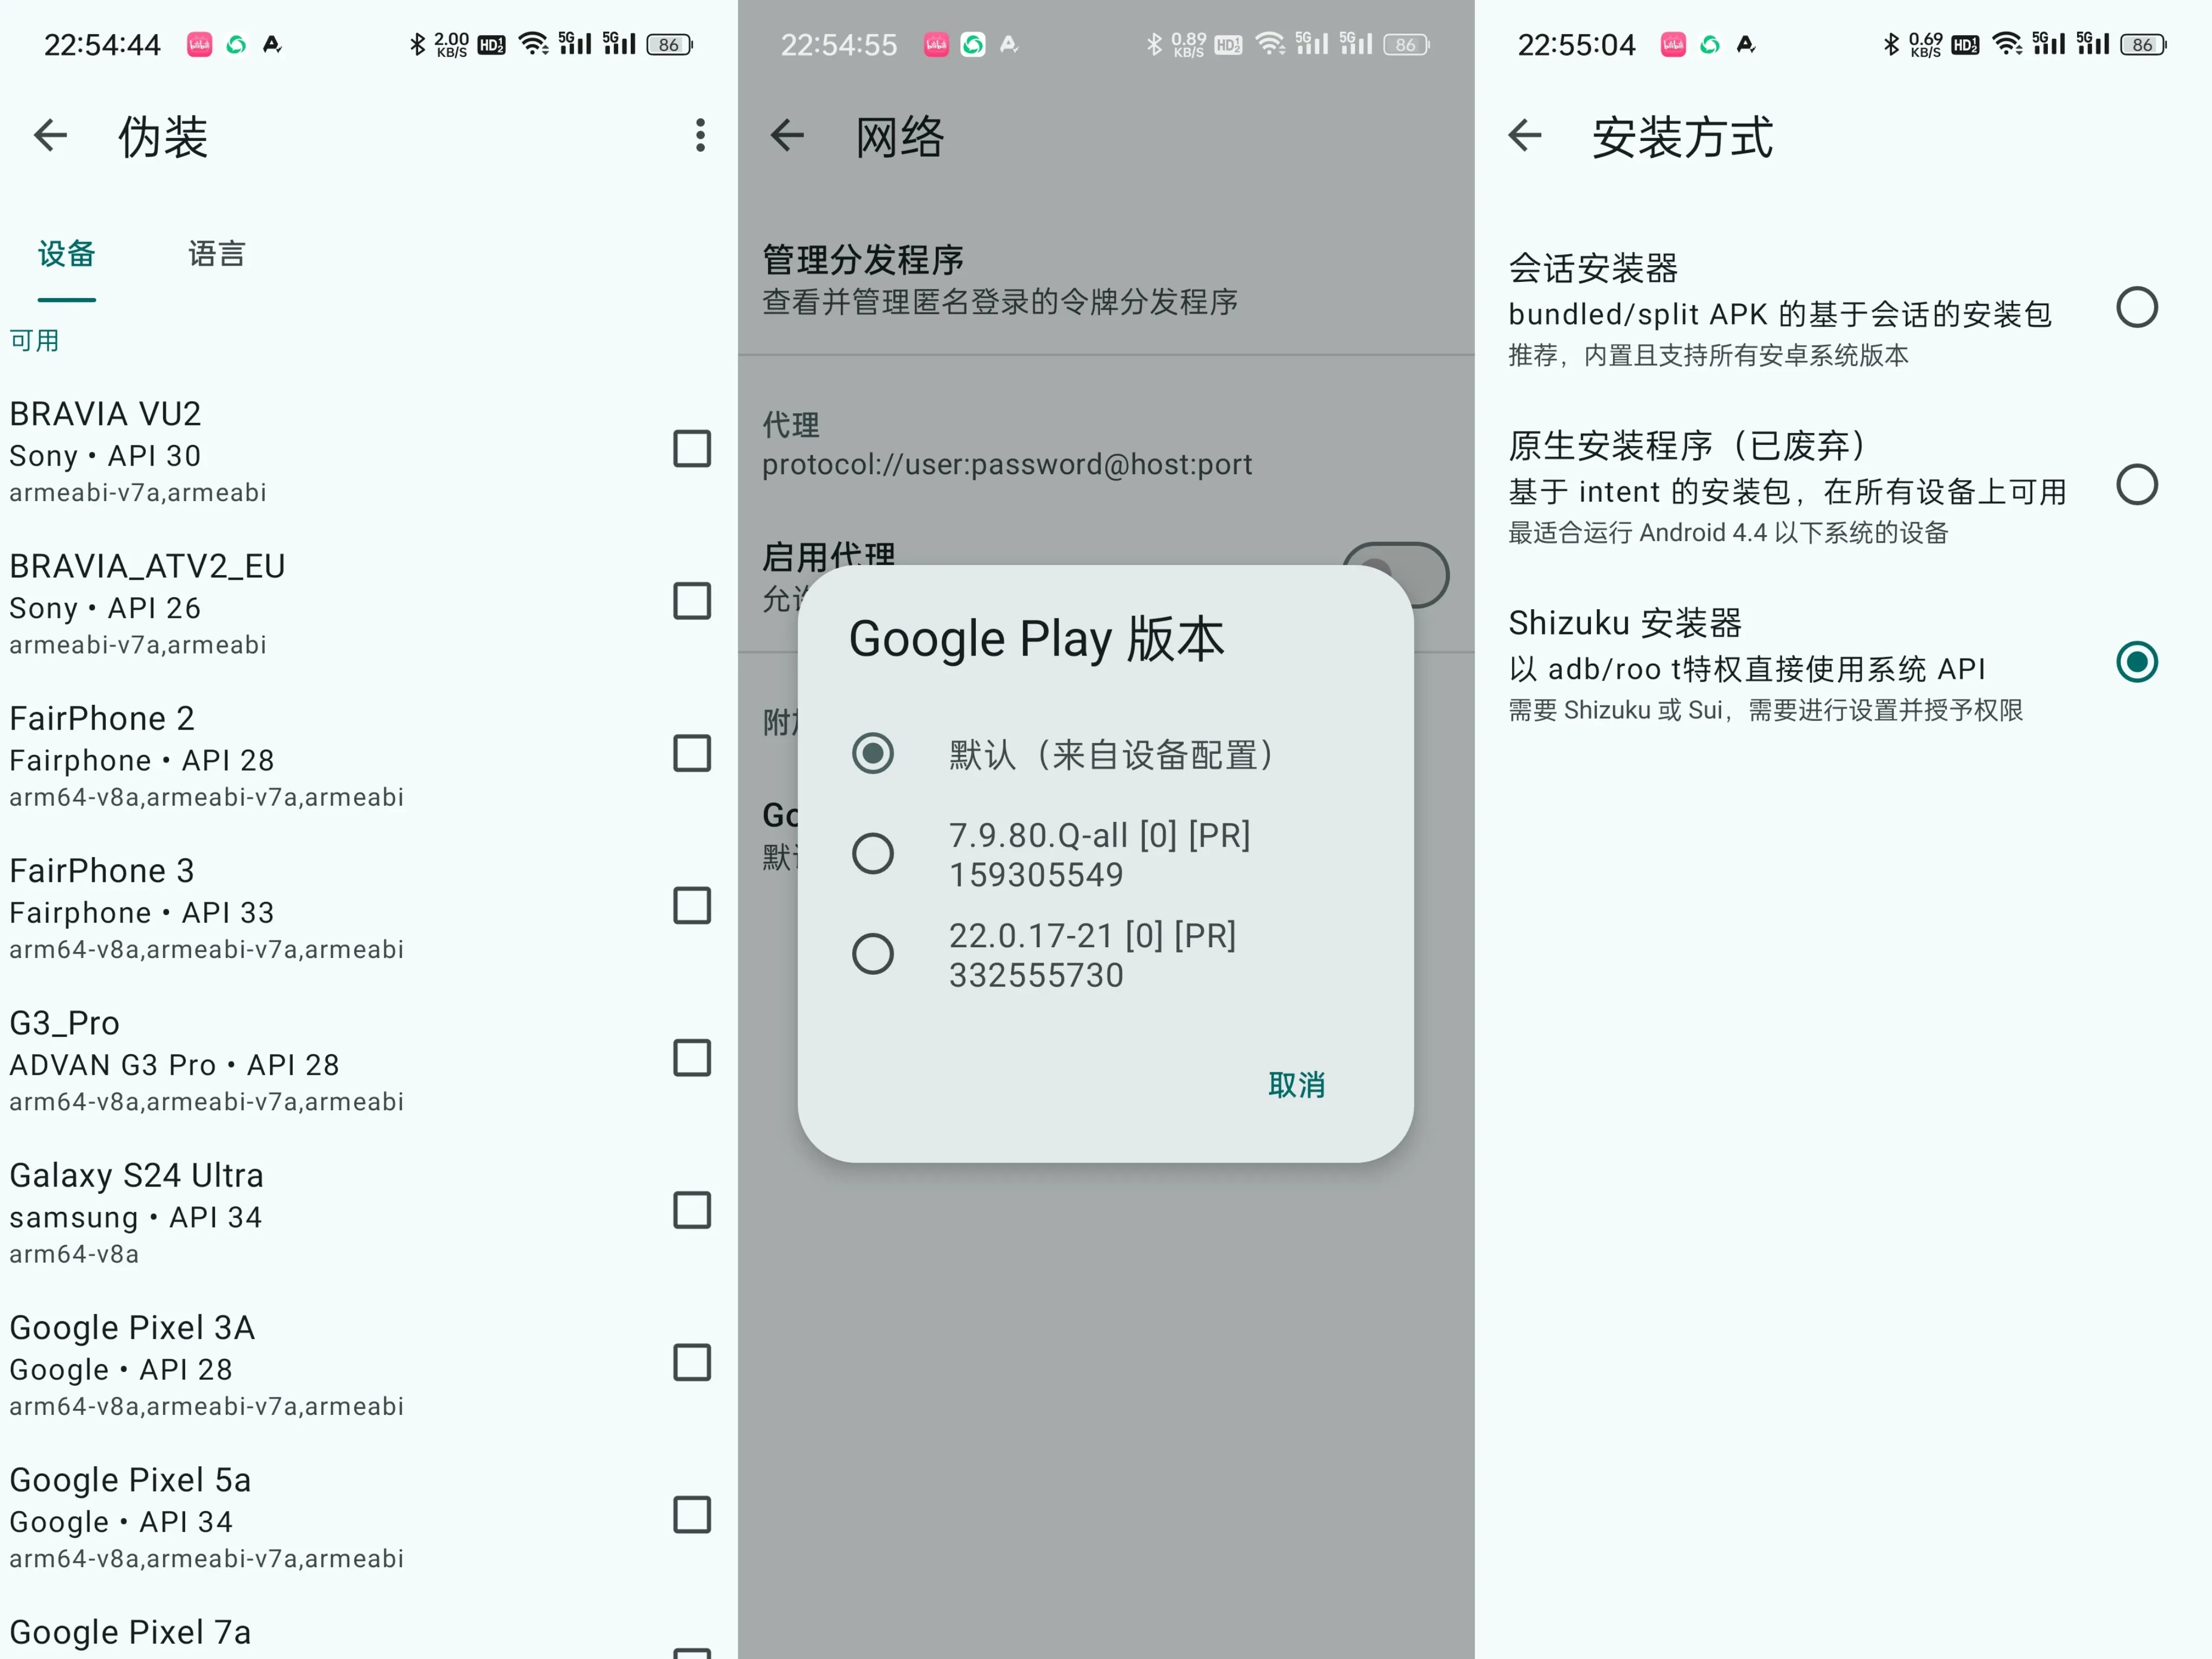Tap the version code 332555730
2212x1659 pixels.
click(1036, 975)
